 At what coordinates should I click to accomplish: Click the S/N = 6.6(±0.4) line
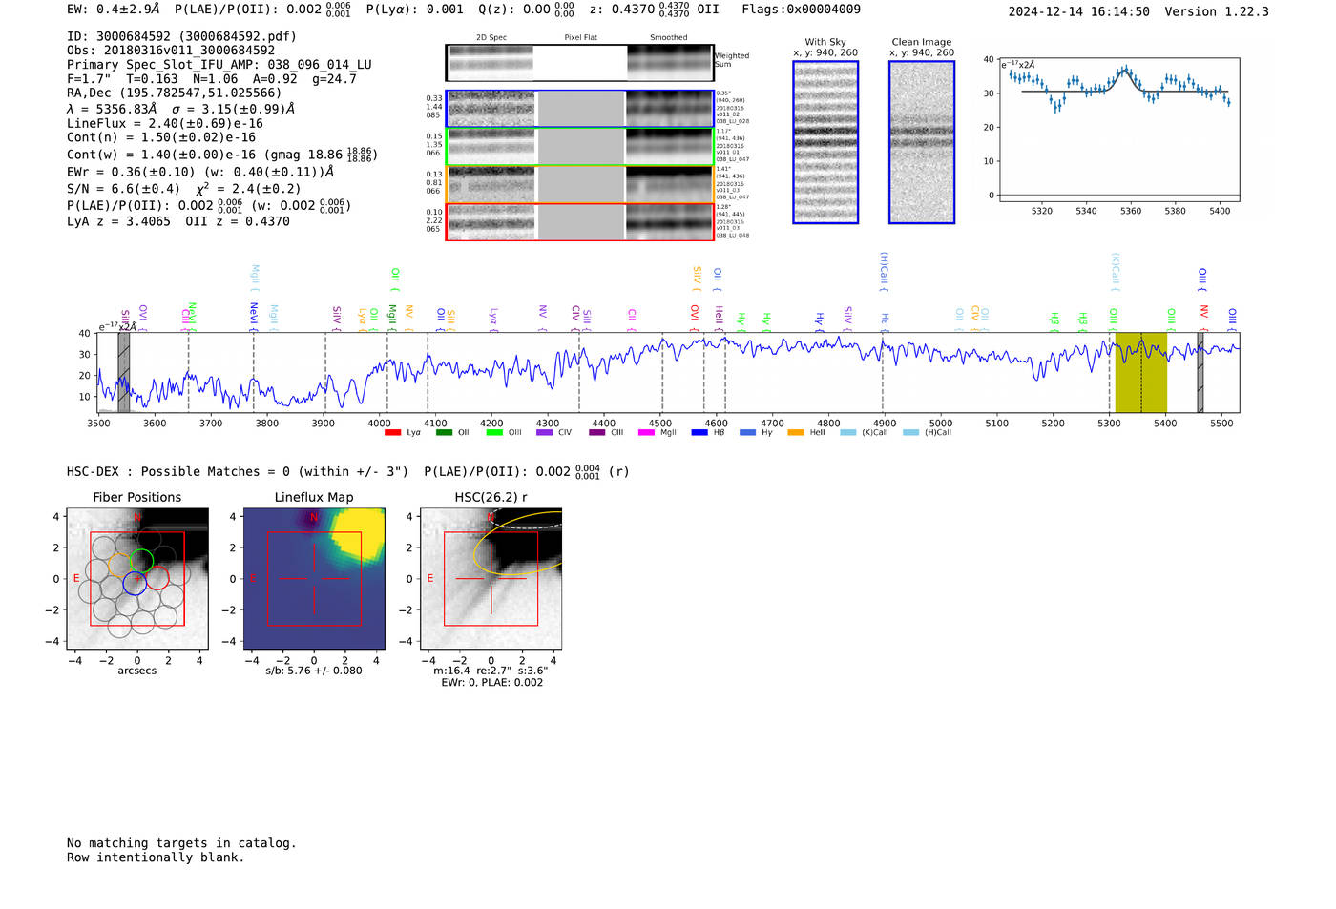click(x=184, y=188)
